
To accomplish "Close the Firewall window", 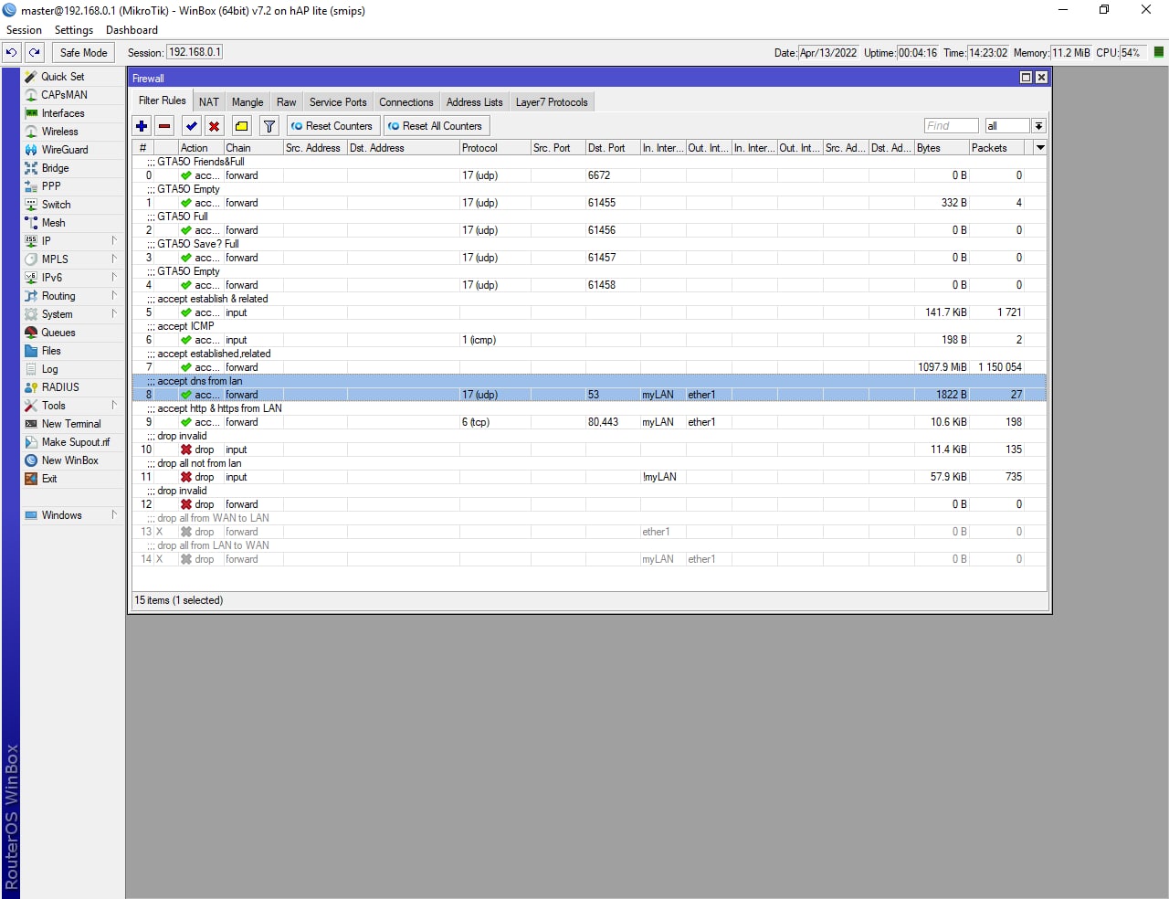I will click(x=1041, y=78).
